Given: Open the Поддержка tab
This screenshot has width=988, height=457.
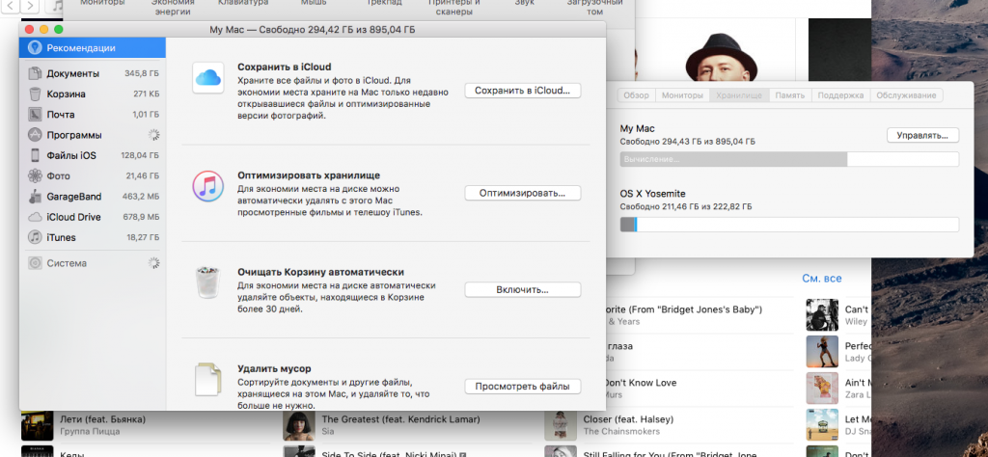Looking at the screenshot, I should pos(840,95).
